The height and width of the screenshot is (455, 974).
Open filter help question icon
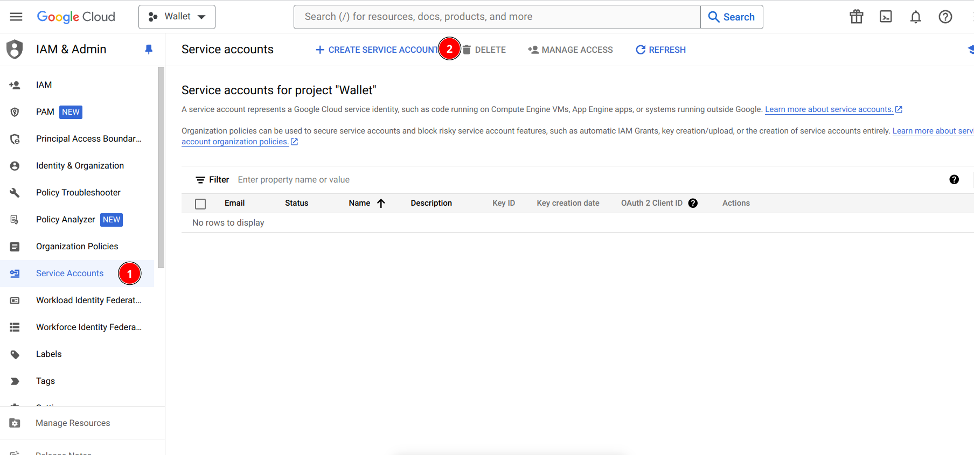click(954, 180)
